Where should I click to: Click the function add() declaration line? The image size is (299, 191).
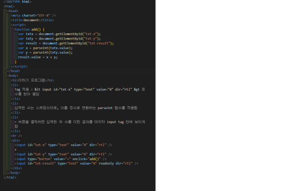coord(29,29)
